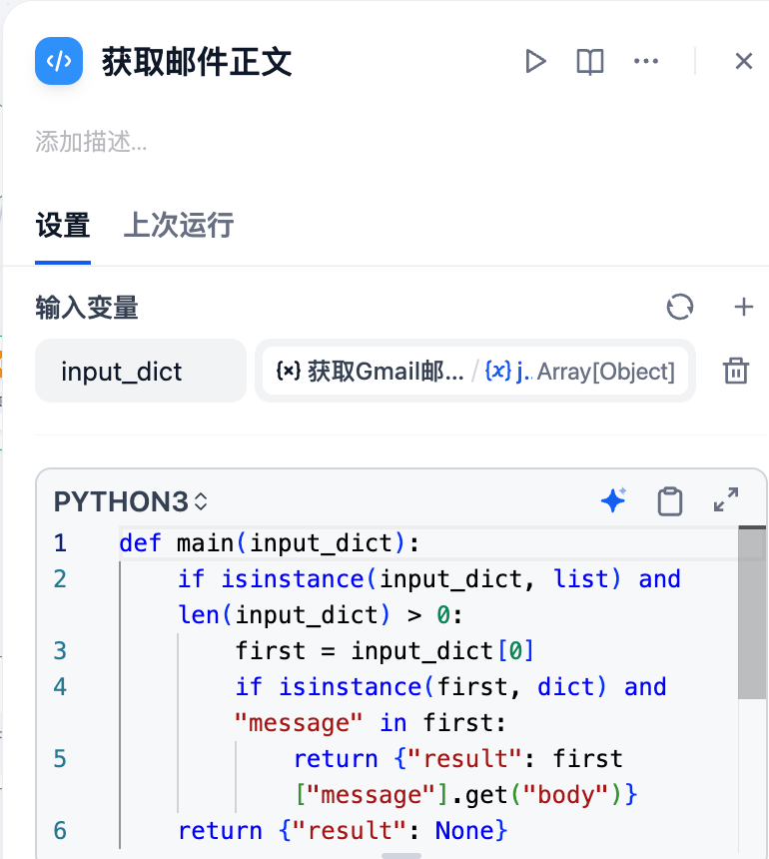Image resolution: width=769 pixels, height=859 pixels.
Task: Open the PYTHON3 language dropdown
Action: tap(131, 501)
